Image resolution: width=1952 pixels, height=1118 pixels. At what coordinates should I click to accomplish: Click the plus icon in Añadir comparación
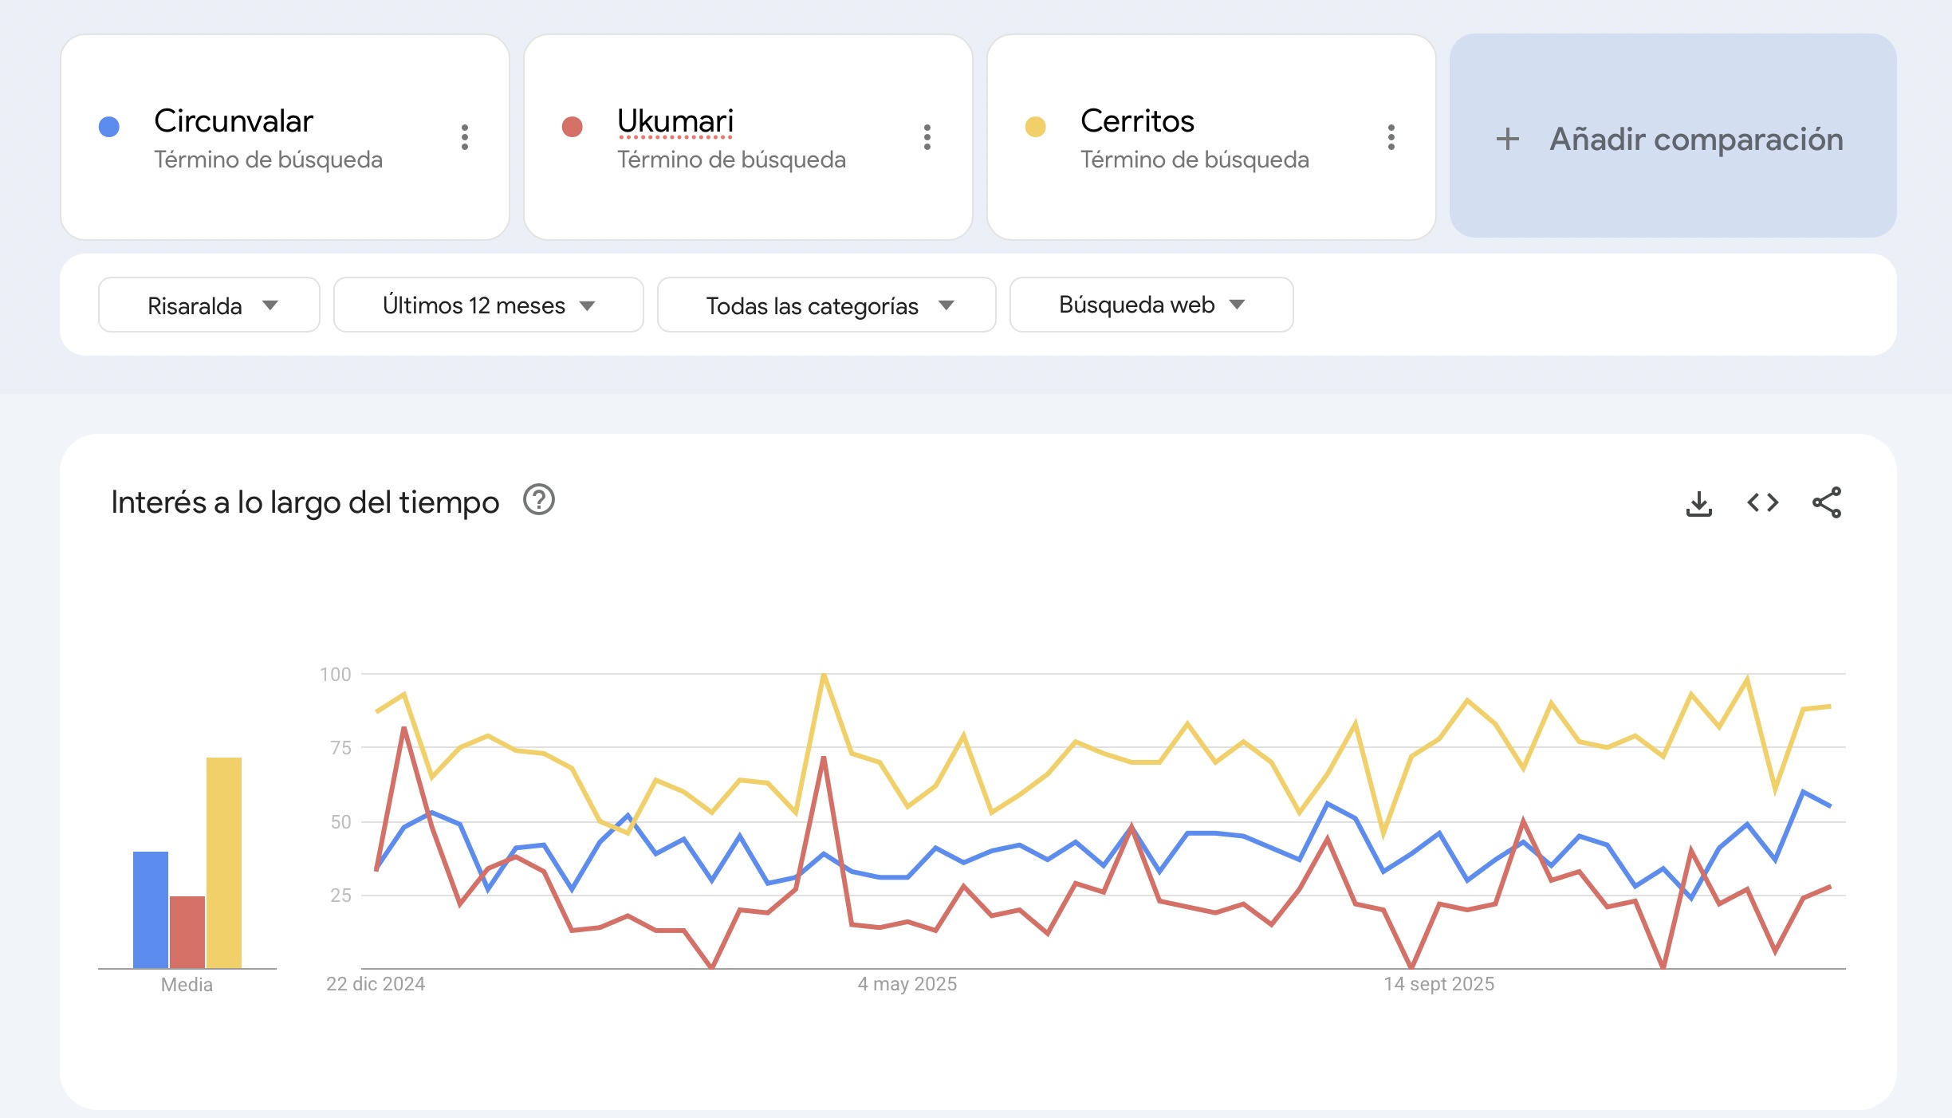pos(1508,139)
